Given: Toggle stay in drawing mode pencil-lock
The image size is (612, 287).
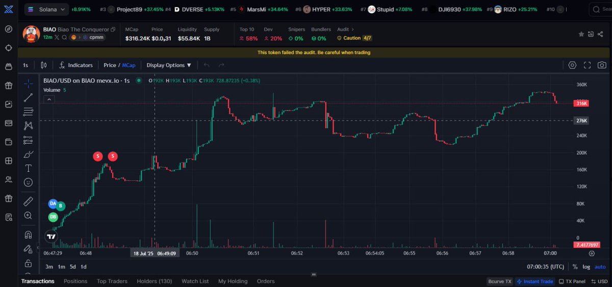Looking at the screenshot, I should coord(28,249).
